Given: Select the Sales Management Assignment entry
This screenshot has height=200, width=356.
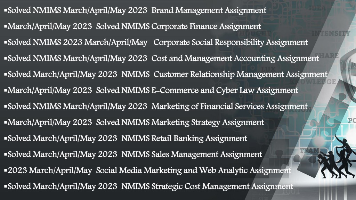Looking at the screenshot, I should (x=133, y=155).
